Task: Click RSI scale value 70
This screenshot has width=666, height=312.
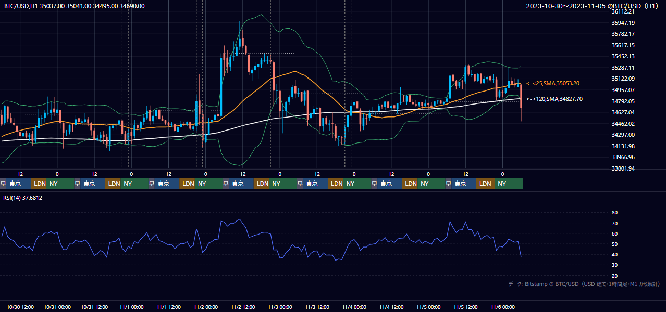Action: point(614,223)
